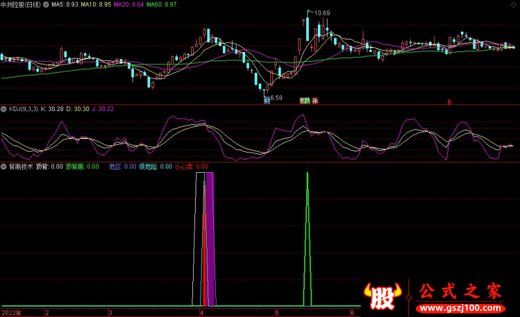Open the 背离技术 indicator dropdown arrow
Image resolution: width=520 pixels, height=317 pixels.
(x=4, y=166)
